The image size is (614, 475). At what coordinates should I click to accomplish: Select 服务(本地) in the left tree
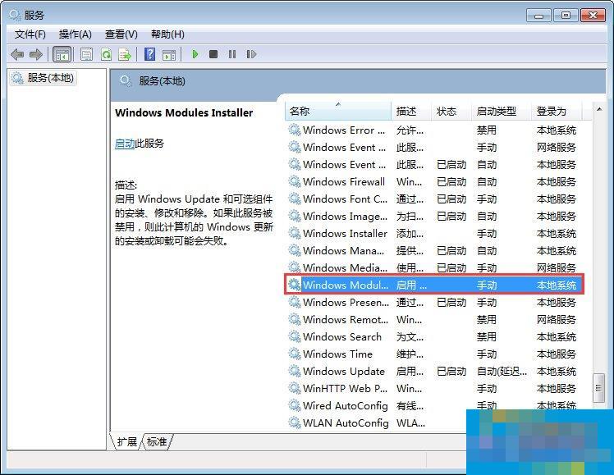pyautogui.click(x=43, y=78)
